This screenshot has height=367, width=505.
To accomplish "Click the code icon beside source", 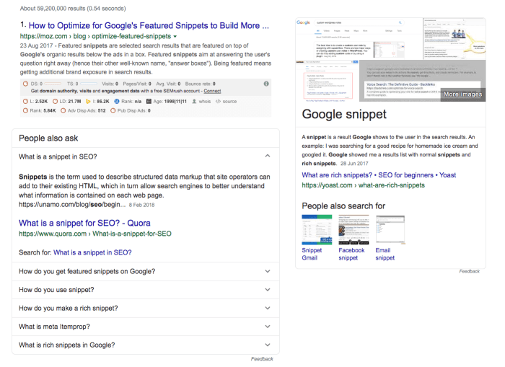I will point(218,102).
